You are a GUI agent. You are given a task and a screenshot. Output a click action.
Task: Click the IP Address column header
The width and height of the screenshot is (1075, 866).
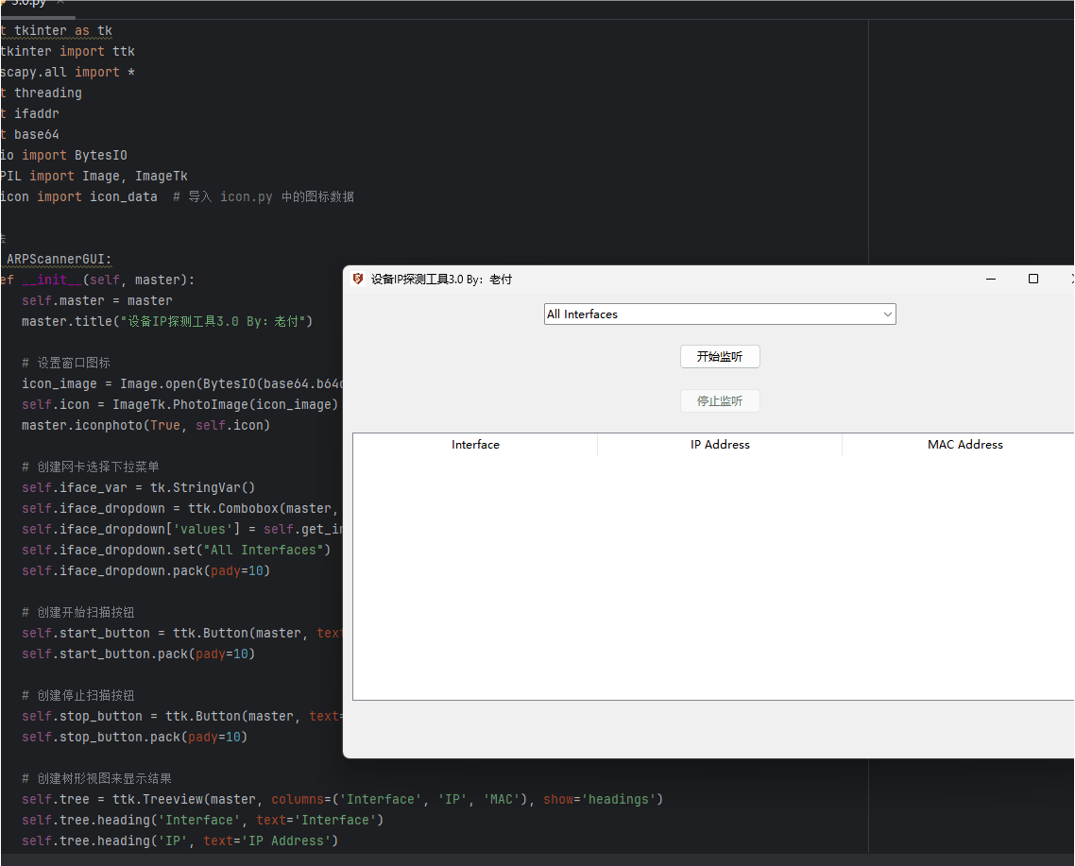pyautogui.click(x=720, y=444)
